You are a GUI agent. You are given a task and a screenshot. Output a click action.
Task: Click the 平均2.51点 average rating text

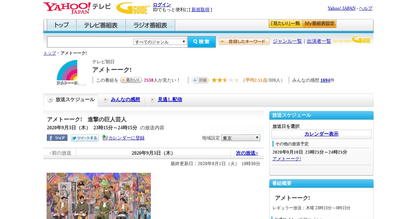pyautogui.click(x=256, y=80)
